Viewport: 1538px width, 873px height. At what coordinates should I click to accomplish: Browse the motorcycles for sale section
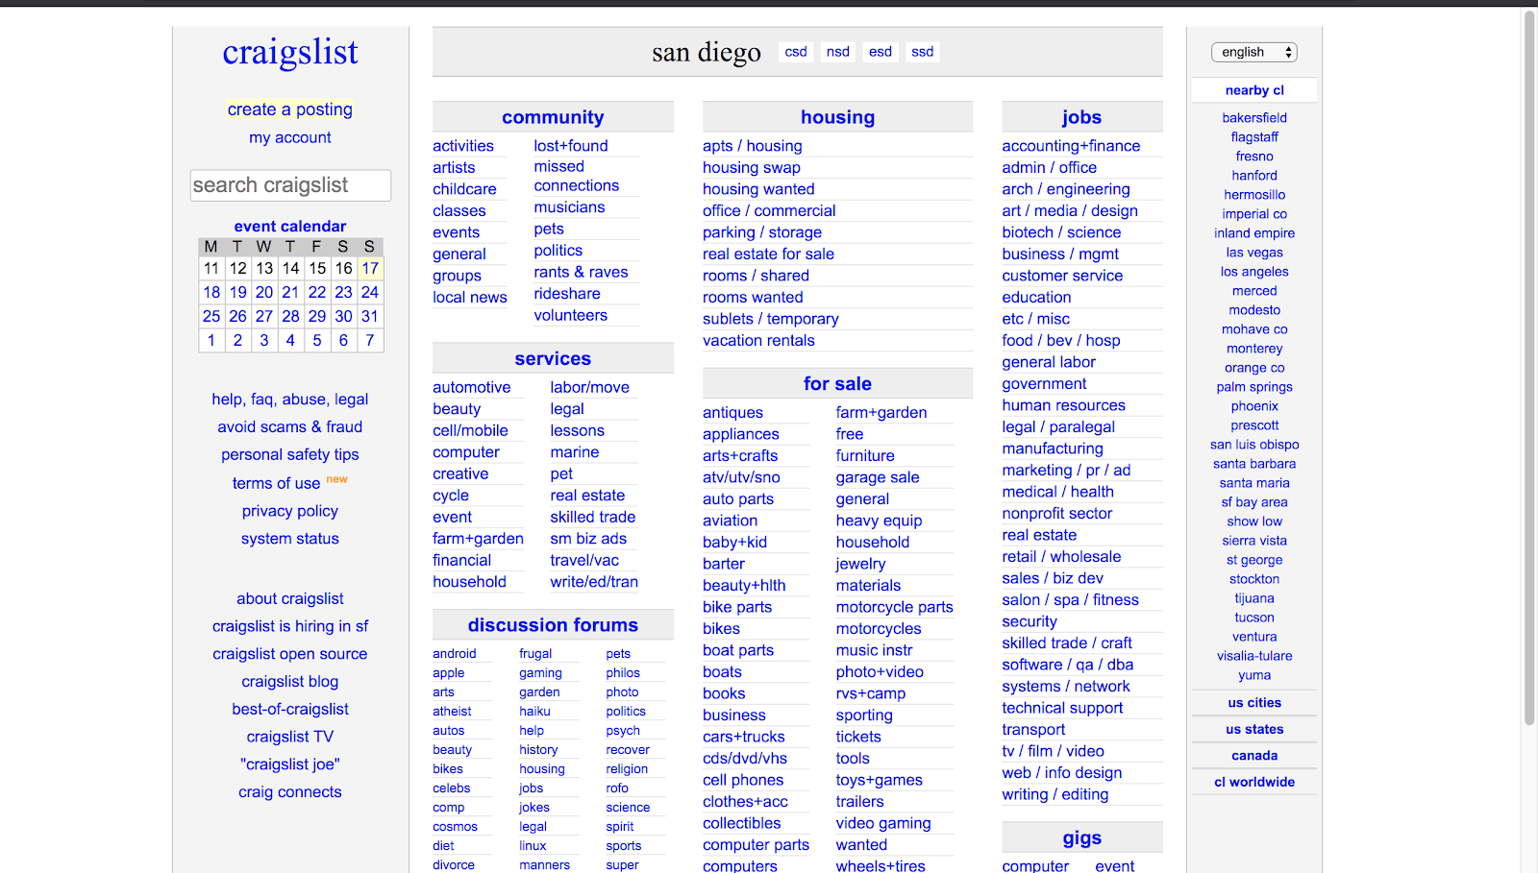878,628
